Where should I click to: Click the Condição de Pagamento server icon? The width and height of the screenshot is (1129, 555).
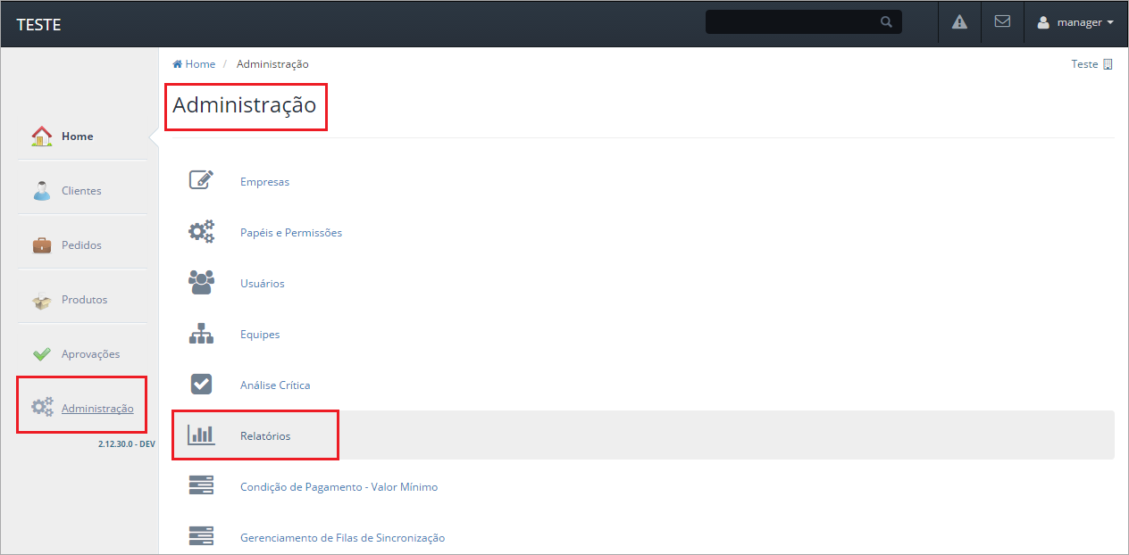point(201,486)
